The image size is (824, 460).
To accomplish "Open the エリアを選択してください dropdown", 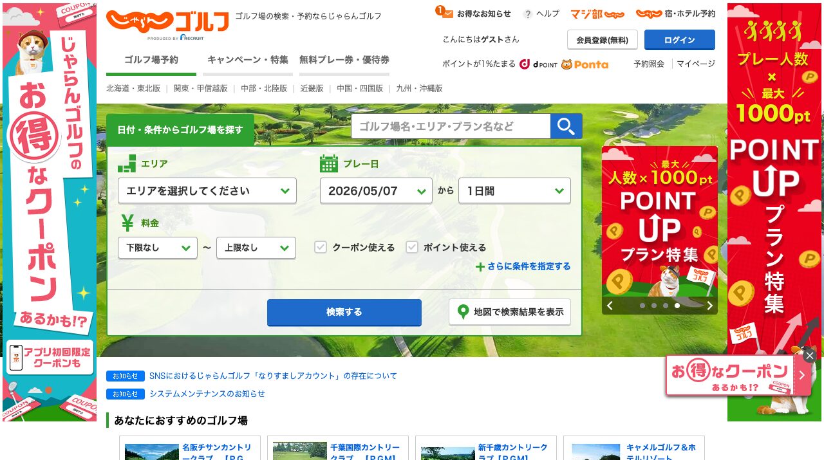I will 207,191.
